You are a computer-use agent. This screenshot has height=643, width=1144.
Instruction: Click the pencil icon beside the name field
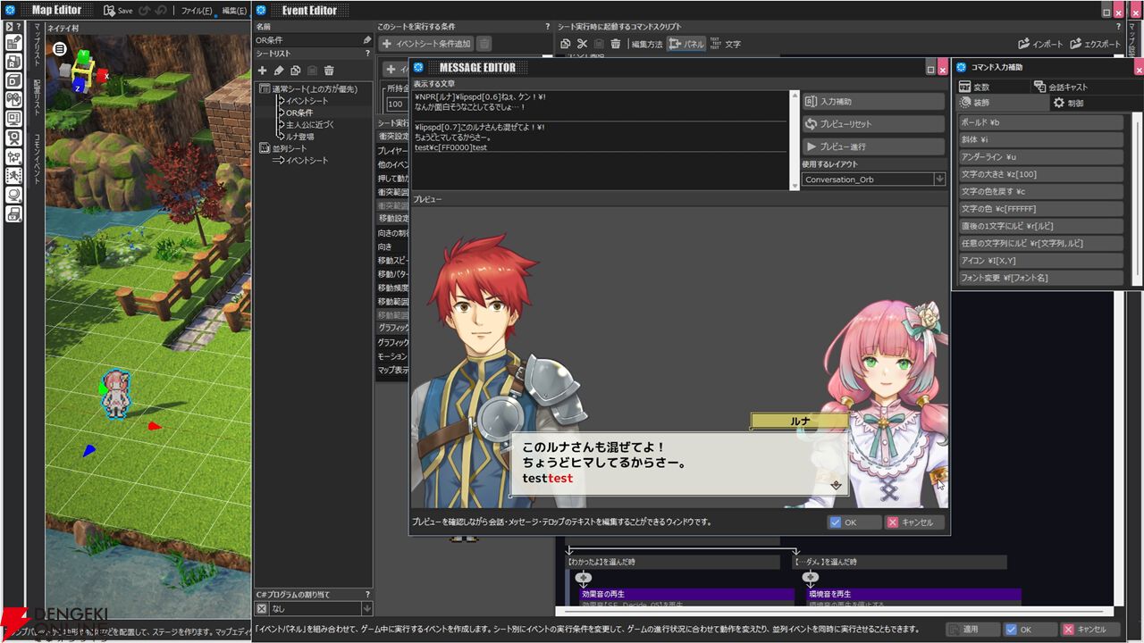(x=366, y=40)
